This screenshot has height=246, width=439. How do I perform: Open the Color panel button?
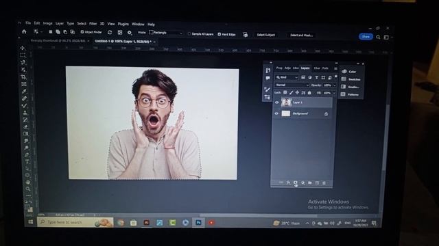(349, 72)
